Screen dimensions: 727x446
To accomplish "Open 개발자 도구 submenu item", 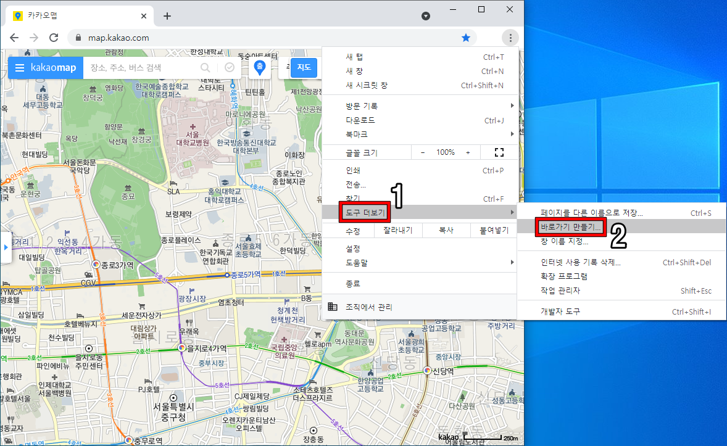I will point(621,311).
